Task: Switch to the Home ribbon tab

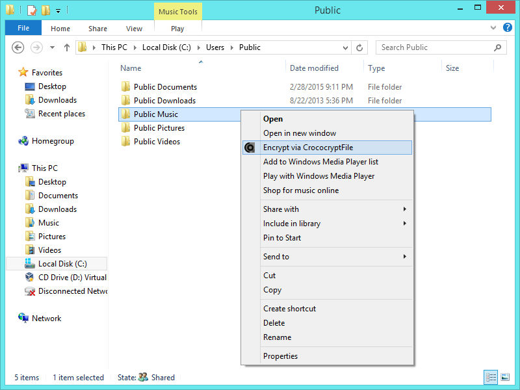Action: click(x=60, y=29)
